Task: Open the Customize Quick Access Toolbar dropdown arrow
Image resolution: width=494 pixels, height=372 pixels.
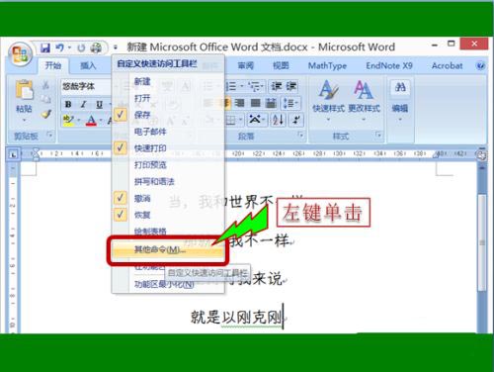Action: [x=116, y=47]
